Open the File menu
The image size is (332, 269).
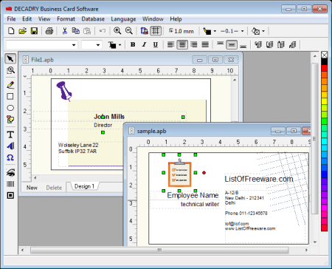pos(11,19)
